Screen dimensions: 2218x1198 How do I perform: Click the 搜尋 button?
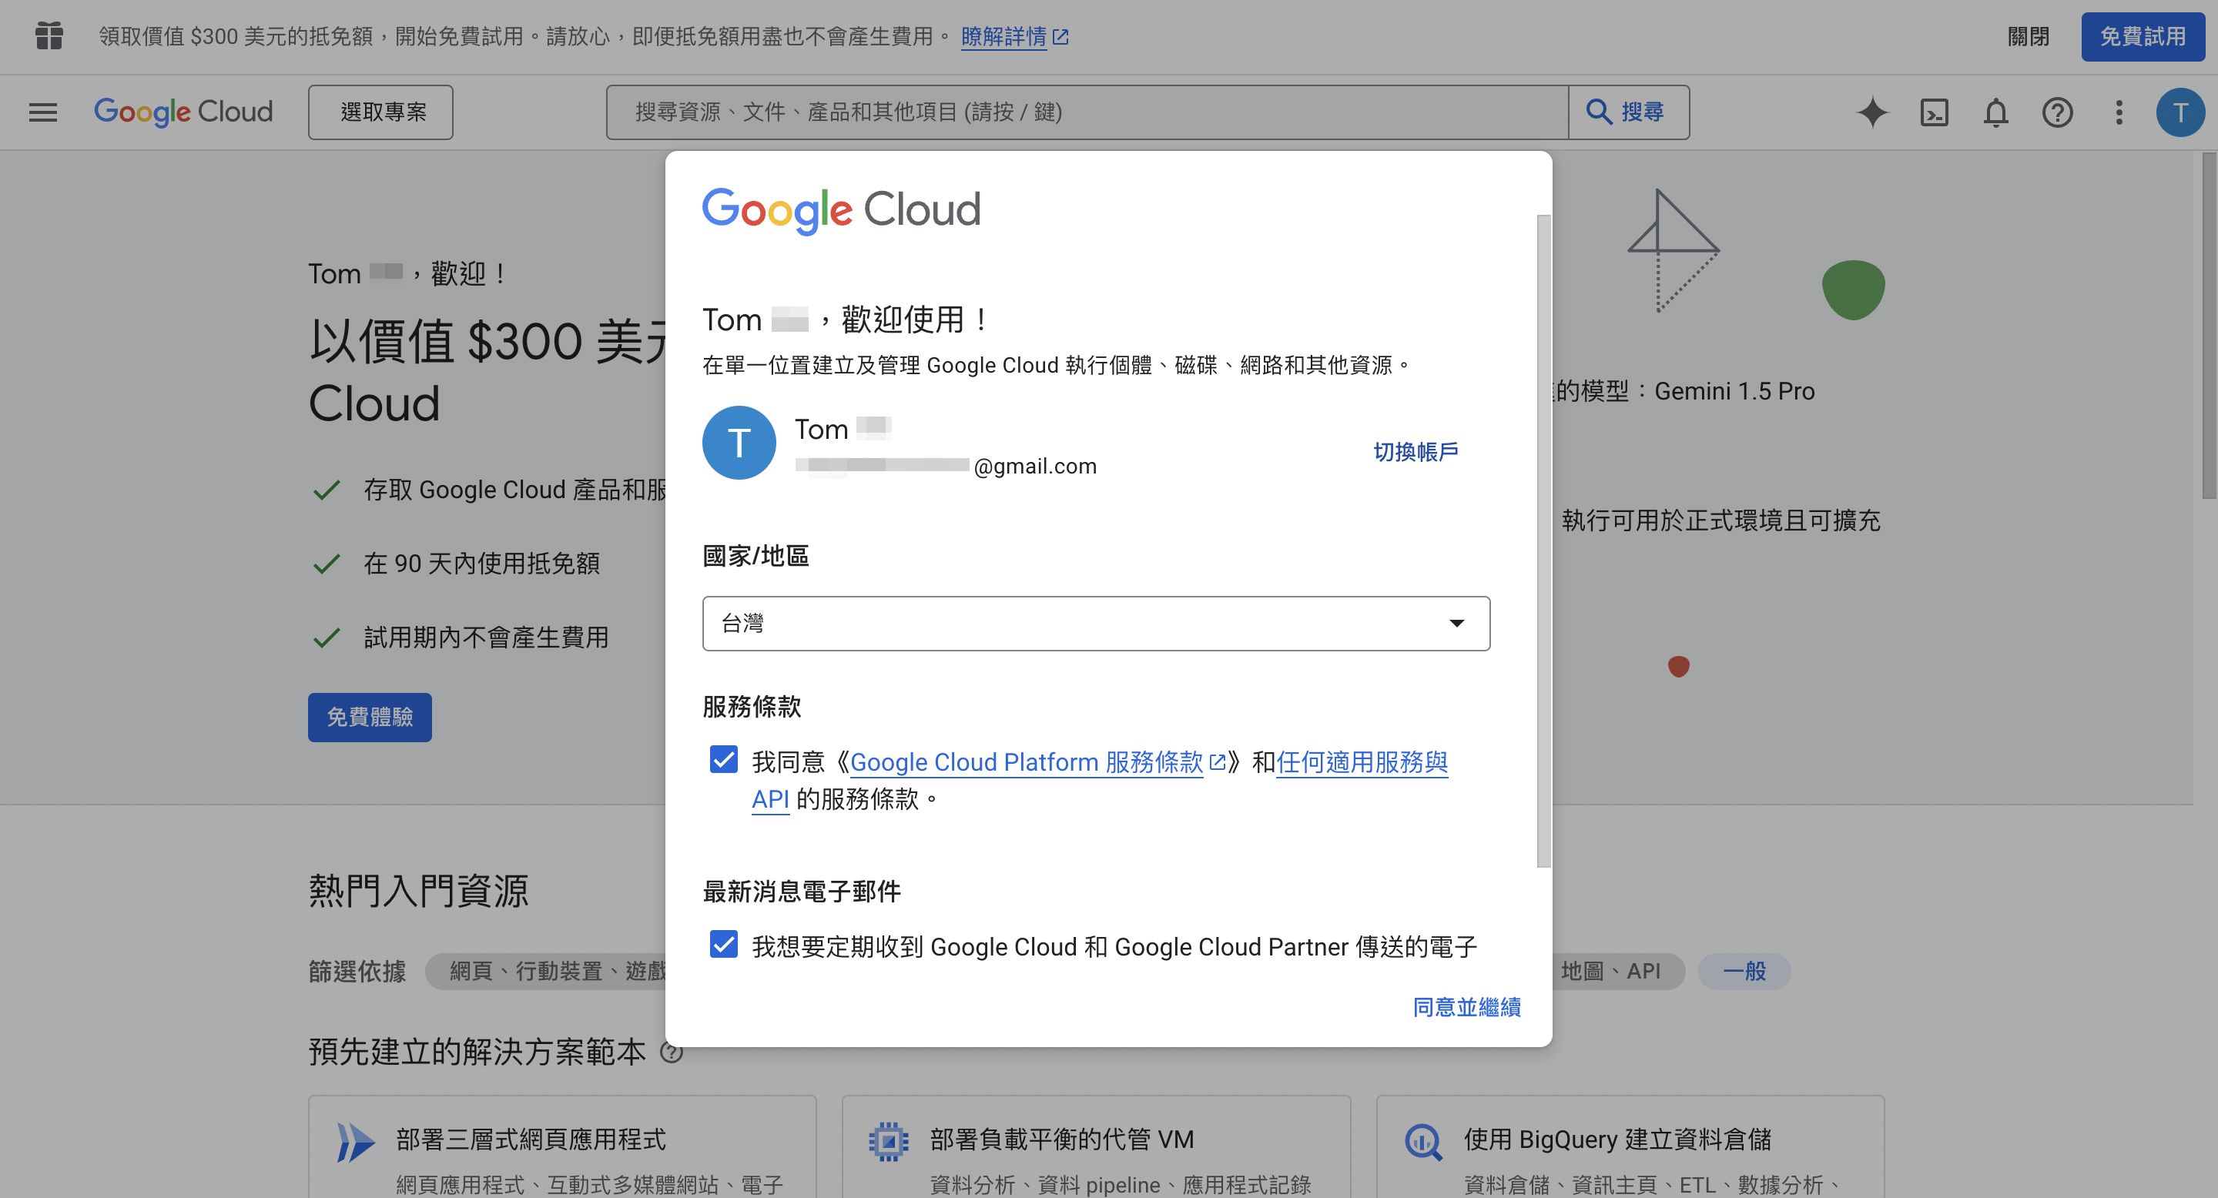pos(1629,112)
